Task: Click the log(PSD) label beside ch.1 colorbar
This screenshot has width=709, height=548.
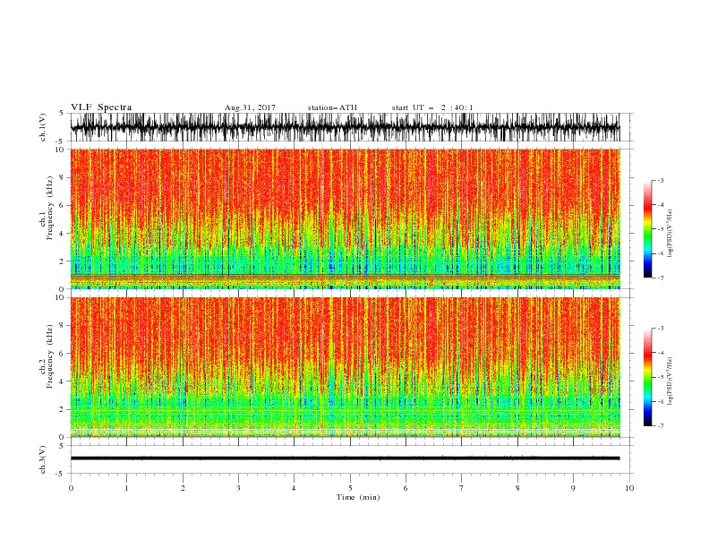Action: (671, 234)
